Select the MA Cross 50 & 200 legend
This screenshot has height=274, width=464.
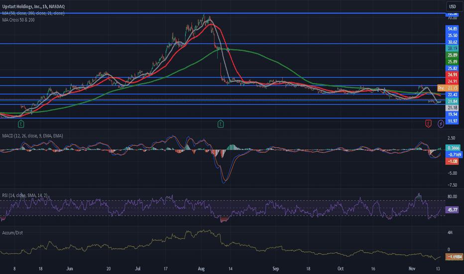point(18,20)
